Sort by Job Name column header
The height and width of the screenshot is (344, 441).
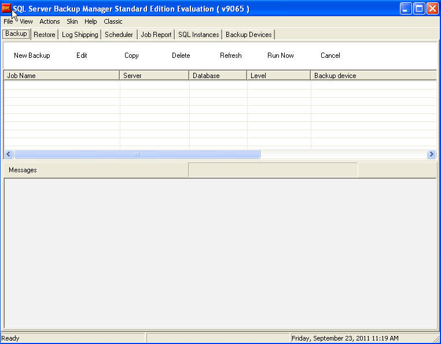[61, 76]
